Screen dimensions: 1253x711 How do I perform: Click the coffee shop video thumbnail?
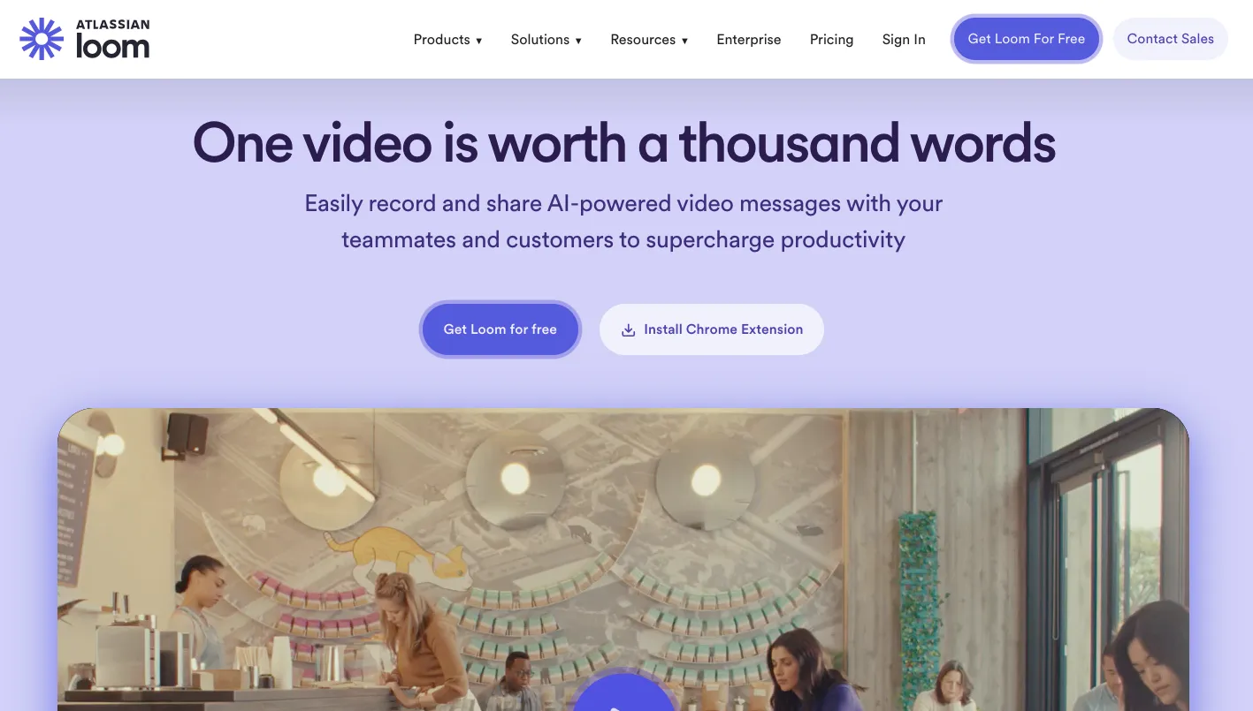(x=623, y=559)
